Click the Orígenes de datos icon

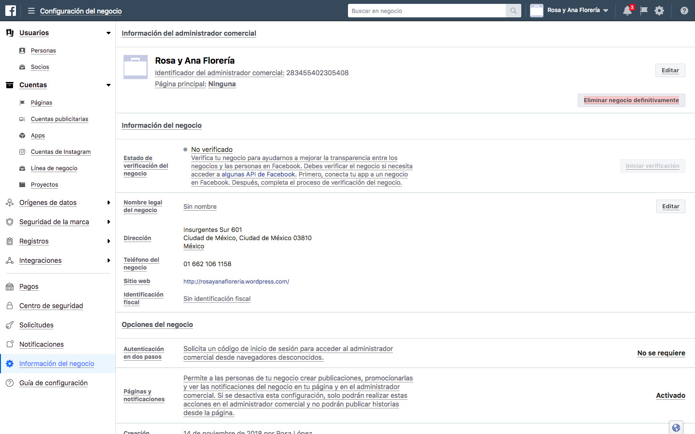pos(10,203)
